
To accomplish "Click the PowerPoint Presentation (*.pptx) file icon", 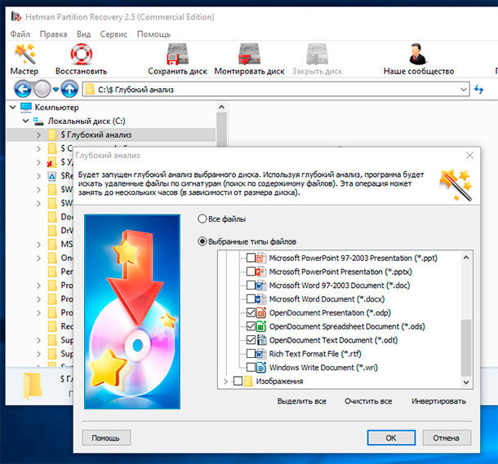I will pos(260,272).
